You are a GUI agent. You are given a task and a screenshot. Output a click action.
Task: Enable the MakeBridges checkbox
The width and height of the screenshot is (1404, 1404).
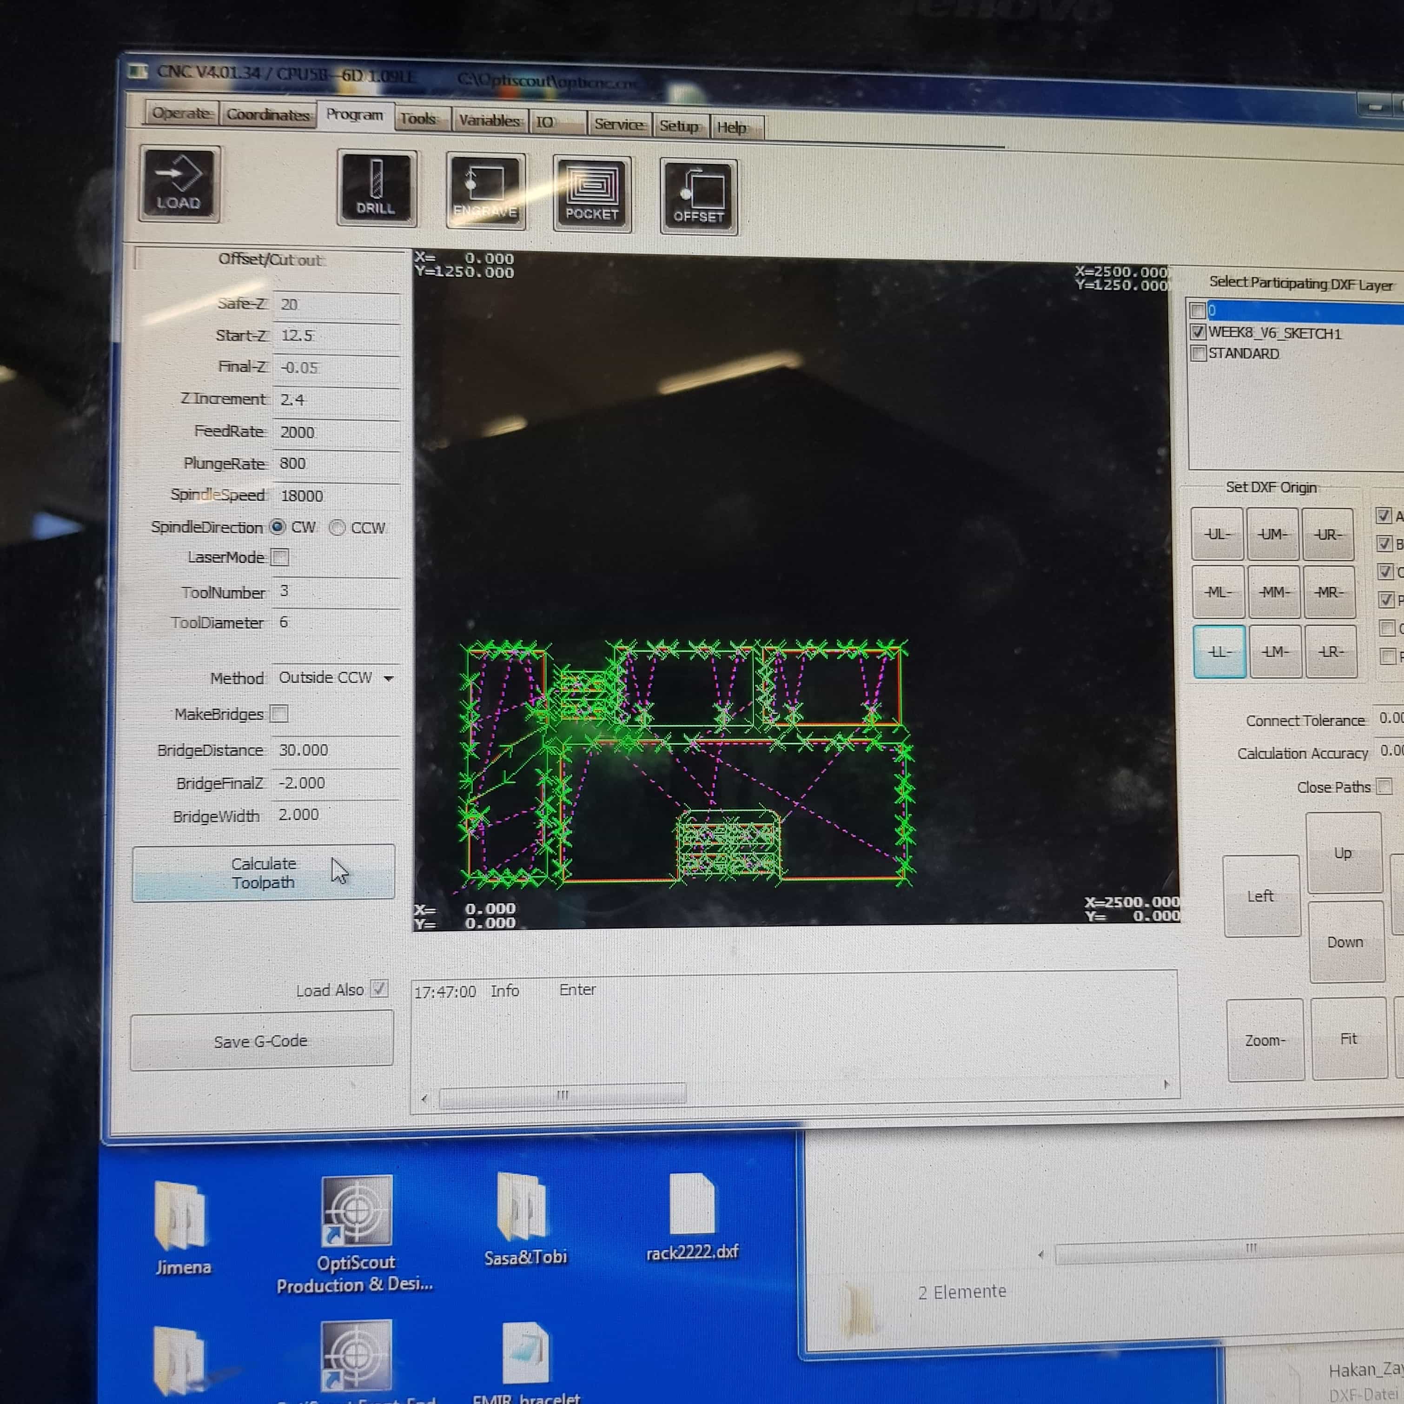pos(279,714)
